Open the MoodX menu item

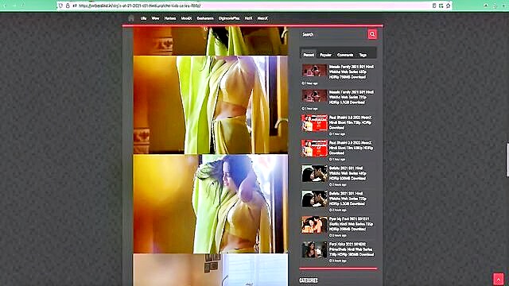point(186,18)
